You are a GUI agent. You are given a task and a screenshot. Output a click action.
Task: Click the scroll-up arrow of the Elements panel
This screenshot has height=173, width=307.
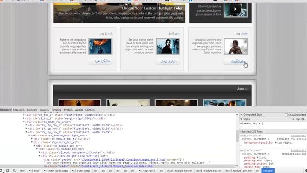coord(237,115)
